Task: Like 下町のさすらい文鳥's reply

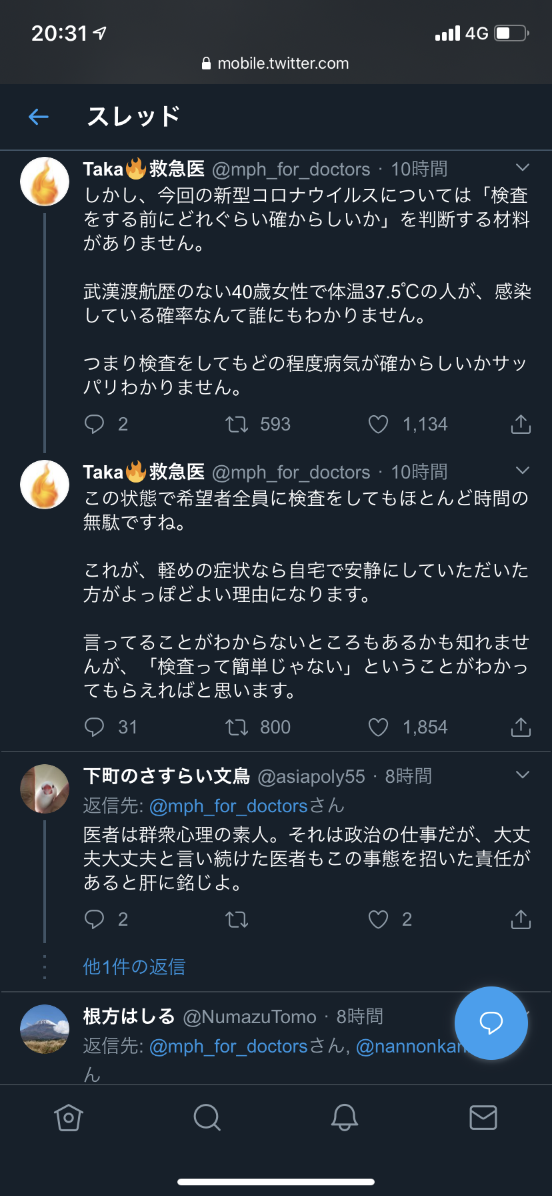Action: tap(378, 920)
